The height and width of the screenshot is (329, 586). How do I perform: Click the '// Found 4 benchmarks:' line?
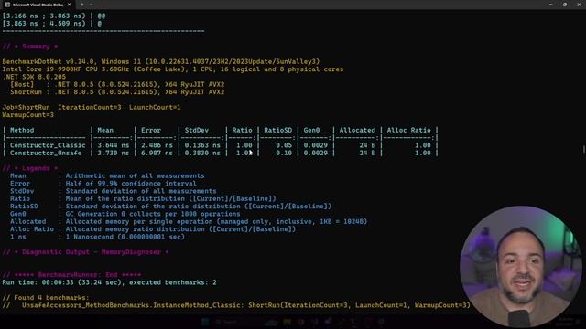click(x=46, y=298)
